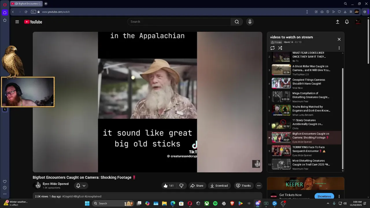Open browser downloads icon
370x208 pixels.
[x=345, y=12]
